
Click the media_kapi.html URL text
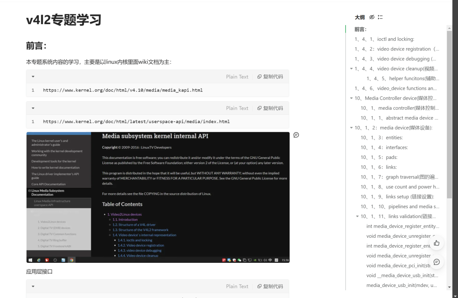coord(123,90)
